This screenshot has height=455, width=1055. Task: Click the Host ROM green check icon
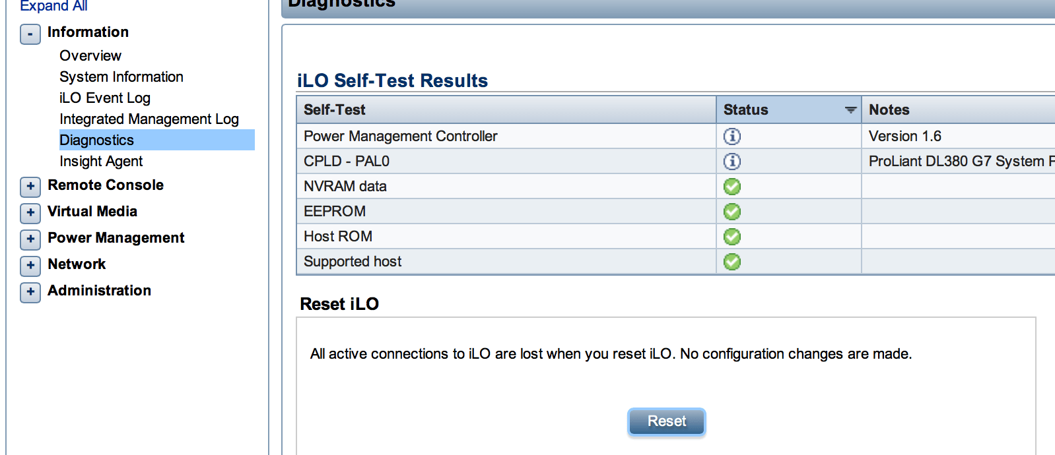tap(732, 237)
